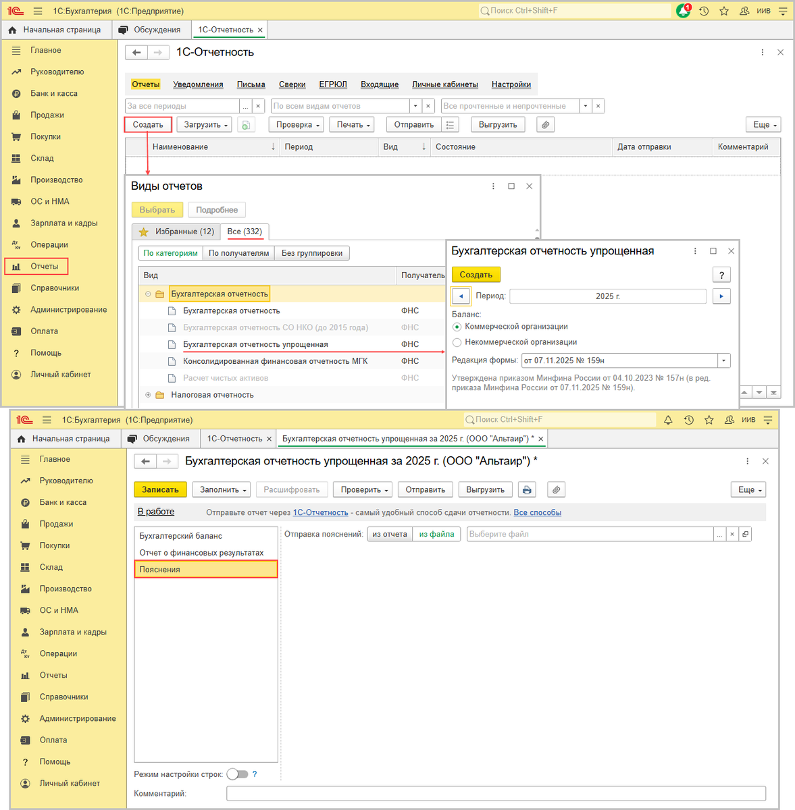Open bell icon in lower window title bar
The image size is (795, 810).
668,420
